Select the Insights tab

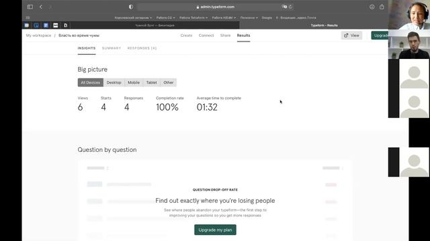tap(87, 48)
